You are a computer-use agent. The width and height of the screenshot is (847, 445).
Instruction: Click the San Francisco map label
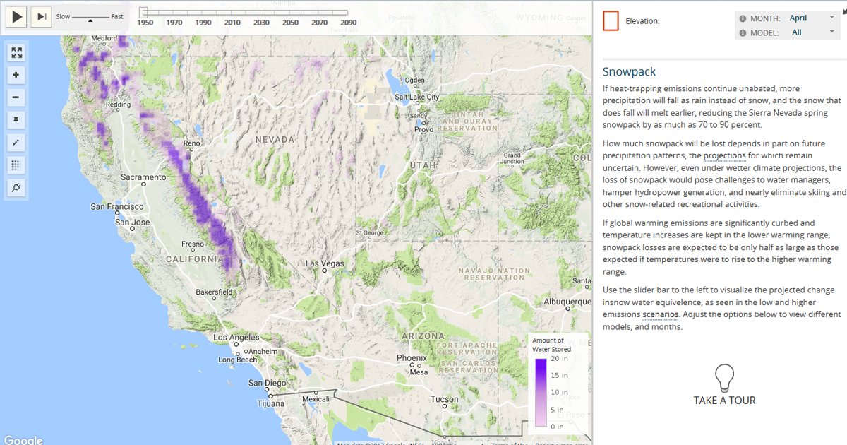[117, 207]
